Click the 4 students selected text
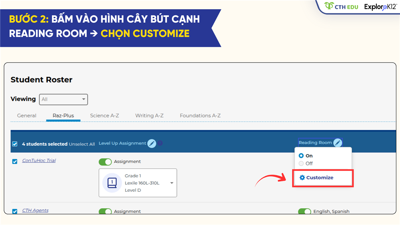Viewport: 400px width, 225px height. point(45,144)
